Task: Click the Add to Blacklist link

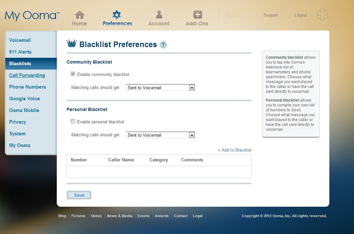Action: [x=234, y=150]
